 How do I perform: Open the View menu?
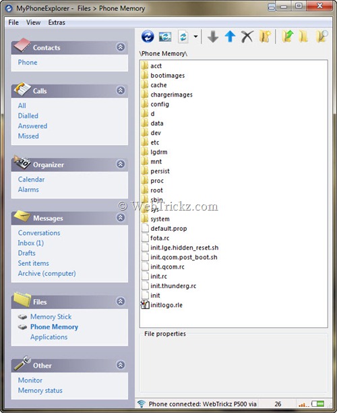pyautogui.click(x=34, y=23)
